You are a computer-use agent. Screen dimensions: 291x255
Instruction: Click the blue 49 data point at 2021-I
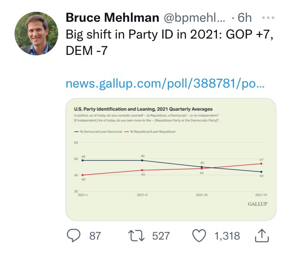tap(82, 161)
